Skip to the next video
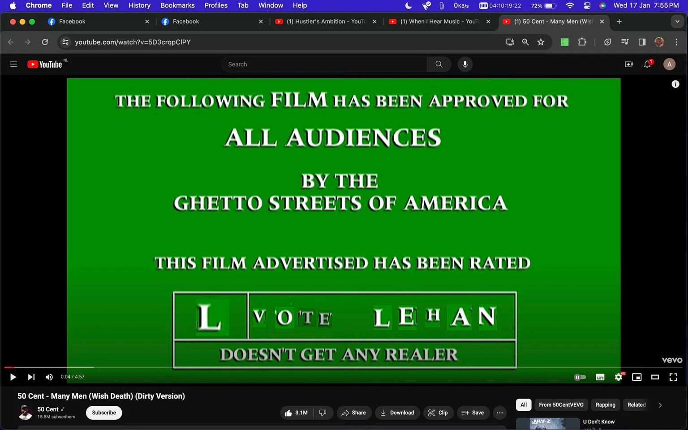The height and width of the screenshot is (430, 688). click(31, 377)
